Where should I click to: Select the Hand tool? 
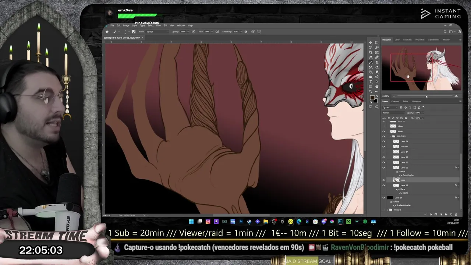pos(377,86)
